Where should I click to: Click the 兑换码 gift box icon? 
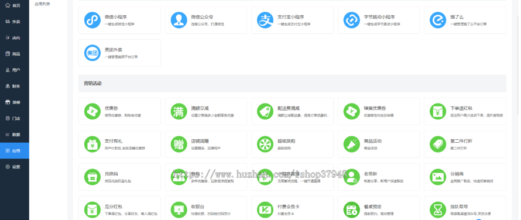click(92, 177)
